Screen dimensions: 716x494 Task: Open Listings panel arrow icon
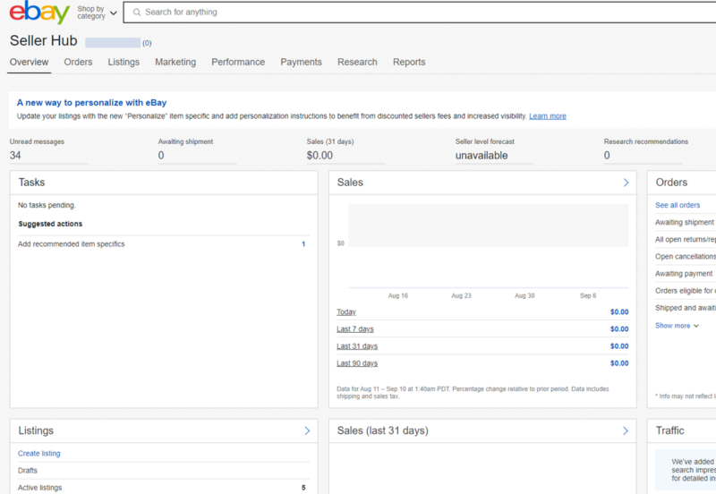(x=307, y=430)
